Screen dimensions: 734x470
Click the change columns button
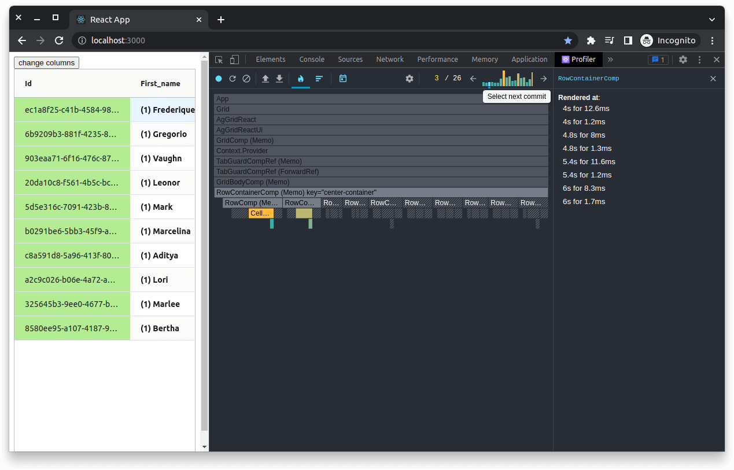coord(46,62)
